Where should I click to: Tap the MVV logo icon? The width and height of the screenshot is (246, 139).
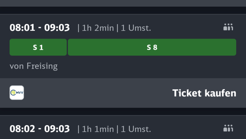(17, 93)
